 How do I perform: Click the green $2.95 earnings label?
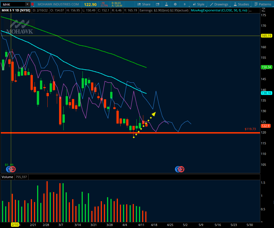[x=9, y=165]
